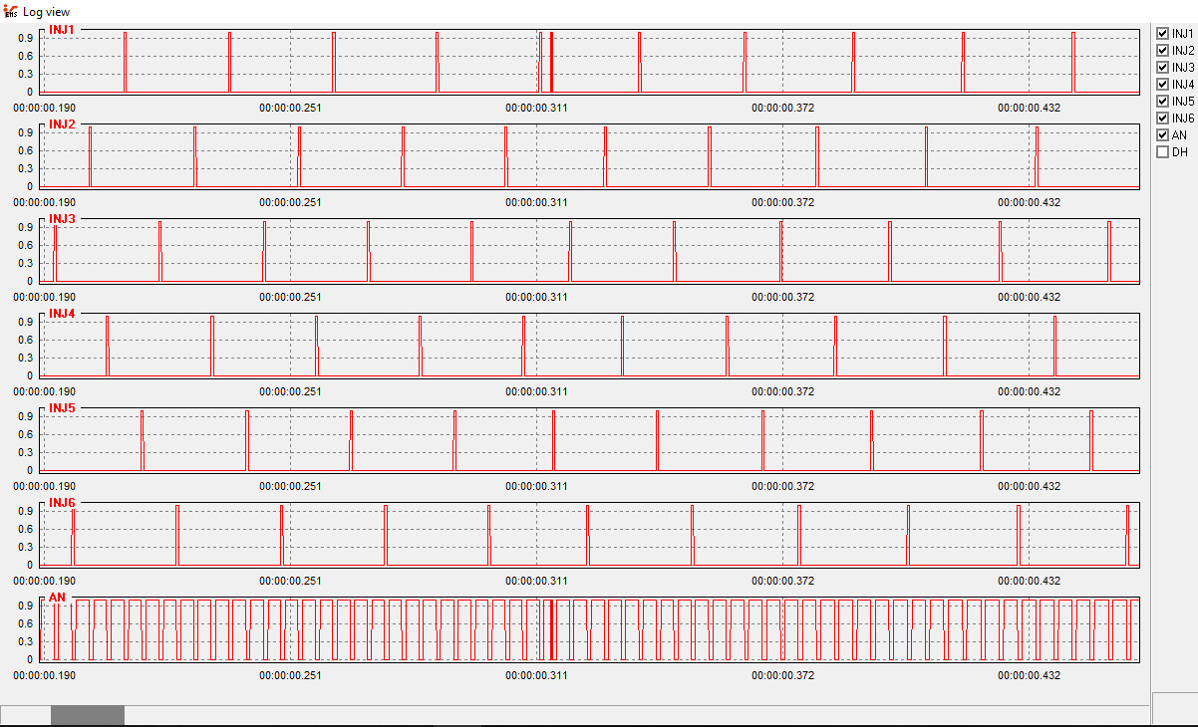Click scrollbar track left of thumb
This screenshot has height=727, width=1198.
click(x=26, y=715)
